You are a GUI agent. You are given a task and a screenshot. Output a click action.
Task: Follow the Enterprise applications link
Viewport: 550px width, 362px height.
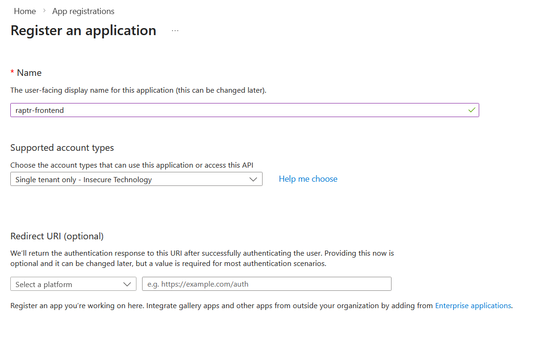coord(473,306)
